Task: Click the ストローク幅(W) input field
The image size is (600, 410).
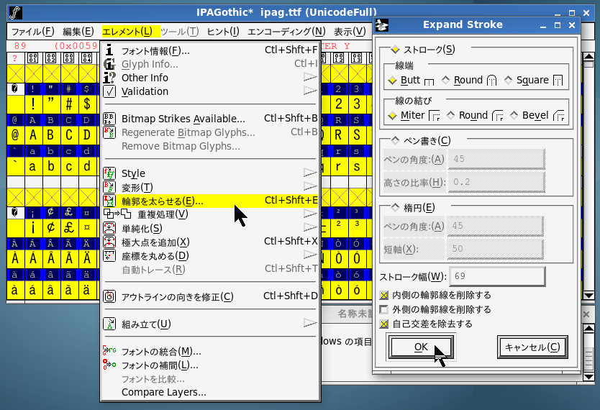Action: [497, 276]
